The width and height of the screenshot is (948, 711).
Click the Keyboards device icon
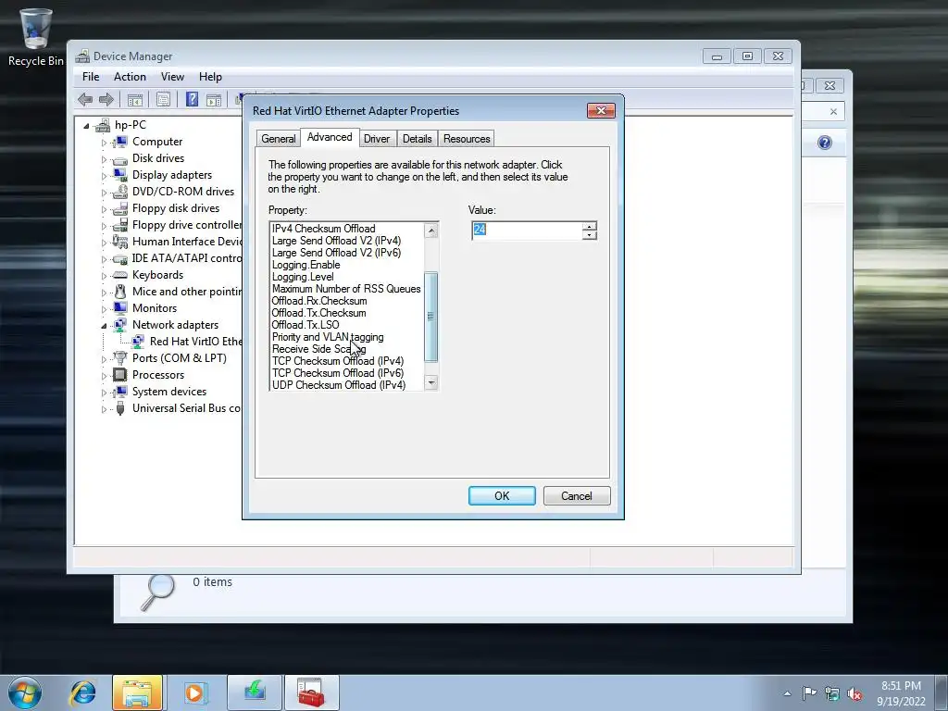pyautogui.click(x=120, y=275)
